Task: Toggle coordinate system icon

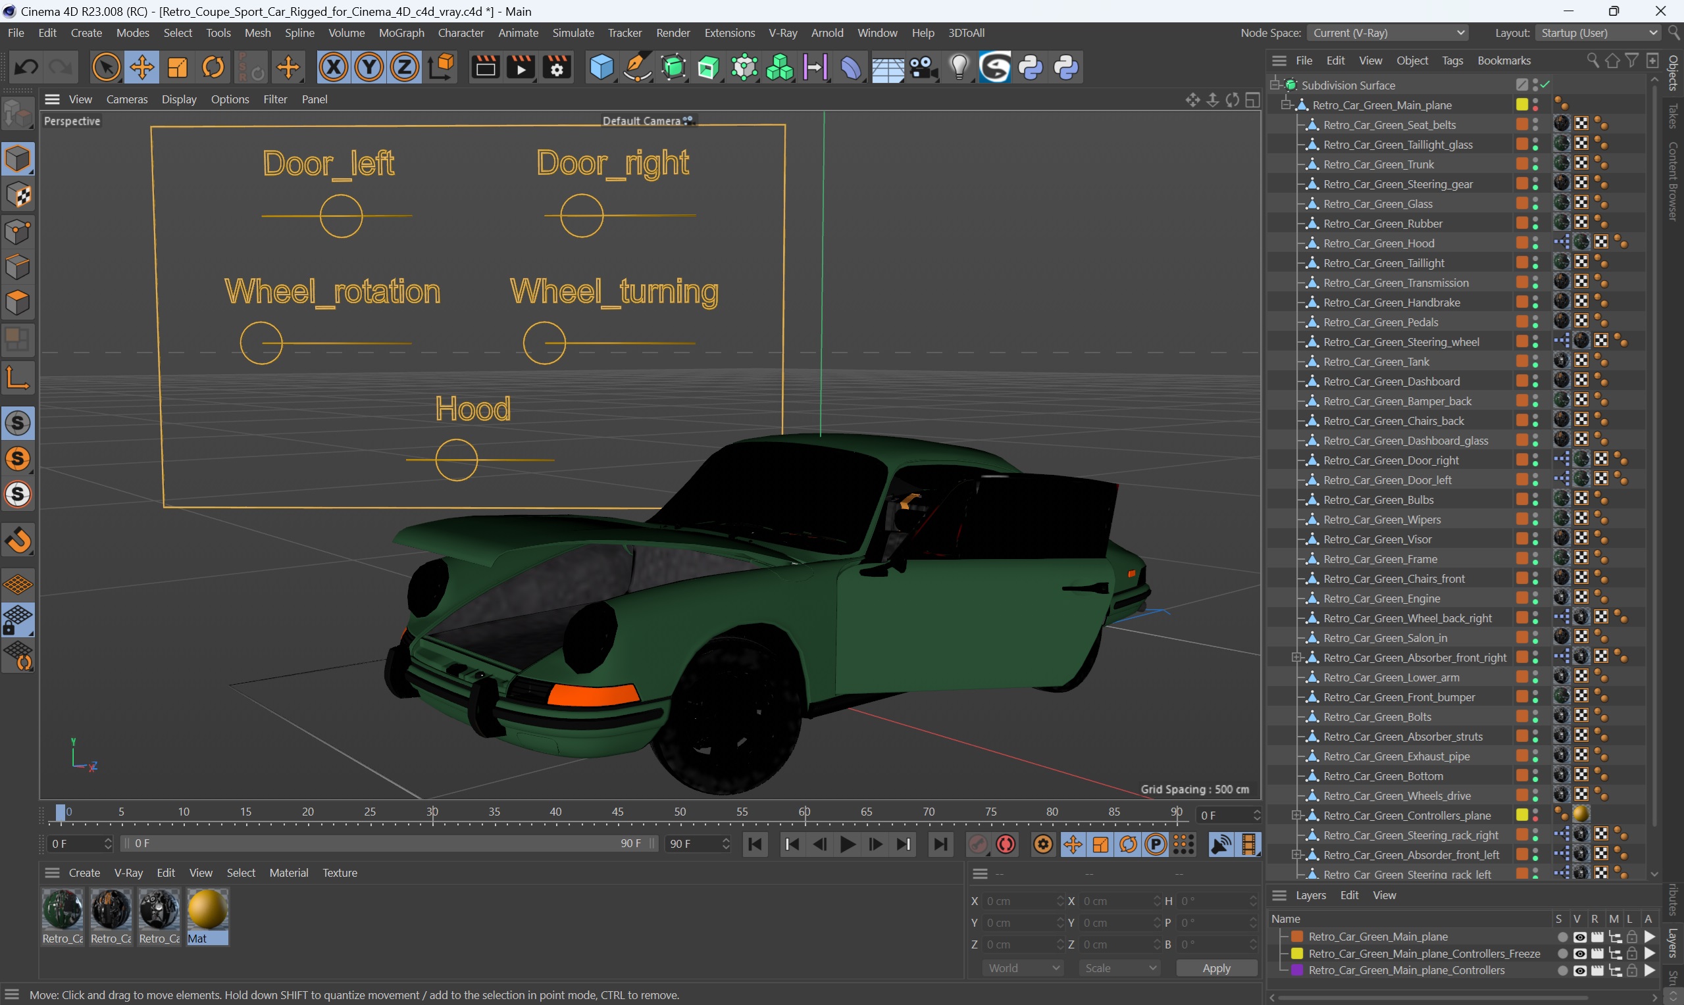Action: pos(442,67)
